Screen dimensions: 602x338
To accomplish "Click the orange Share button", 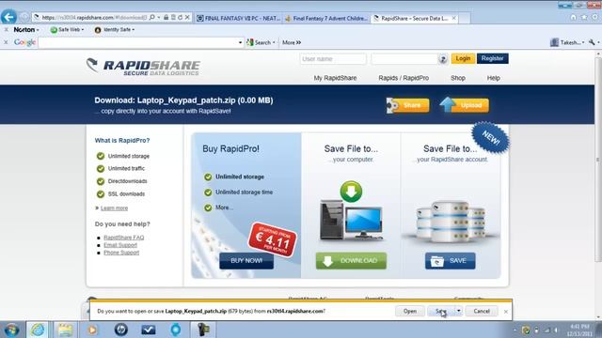I will coord(407,105).
